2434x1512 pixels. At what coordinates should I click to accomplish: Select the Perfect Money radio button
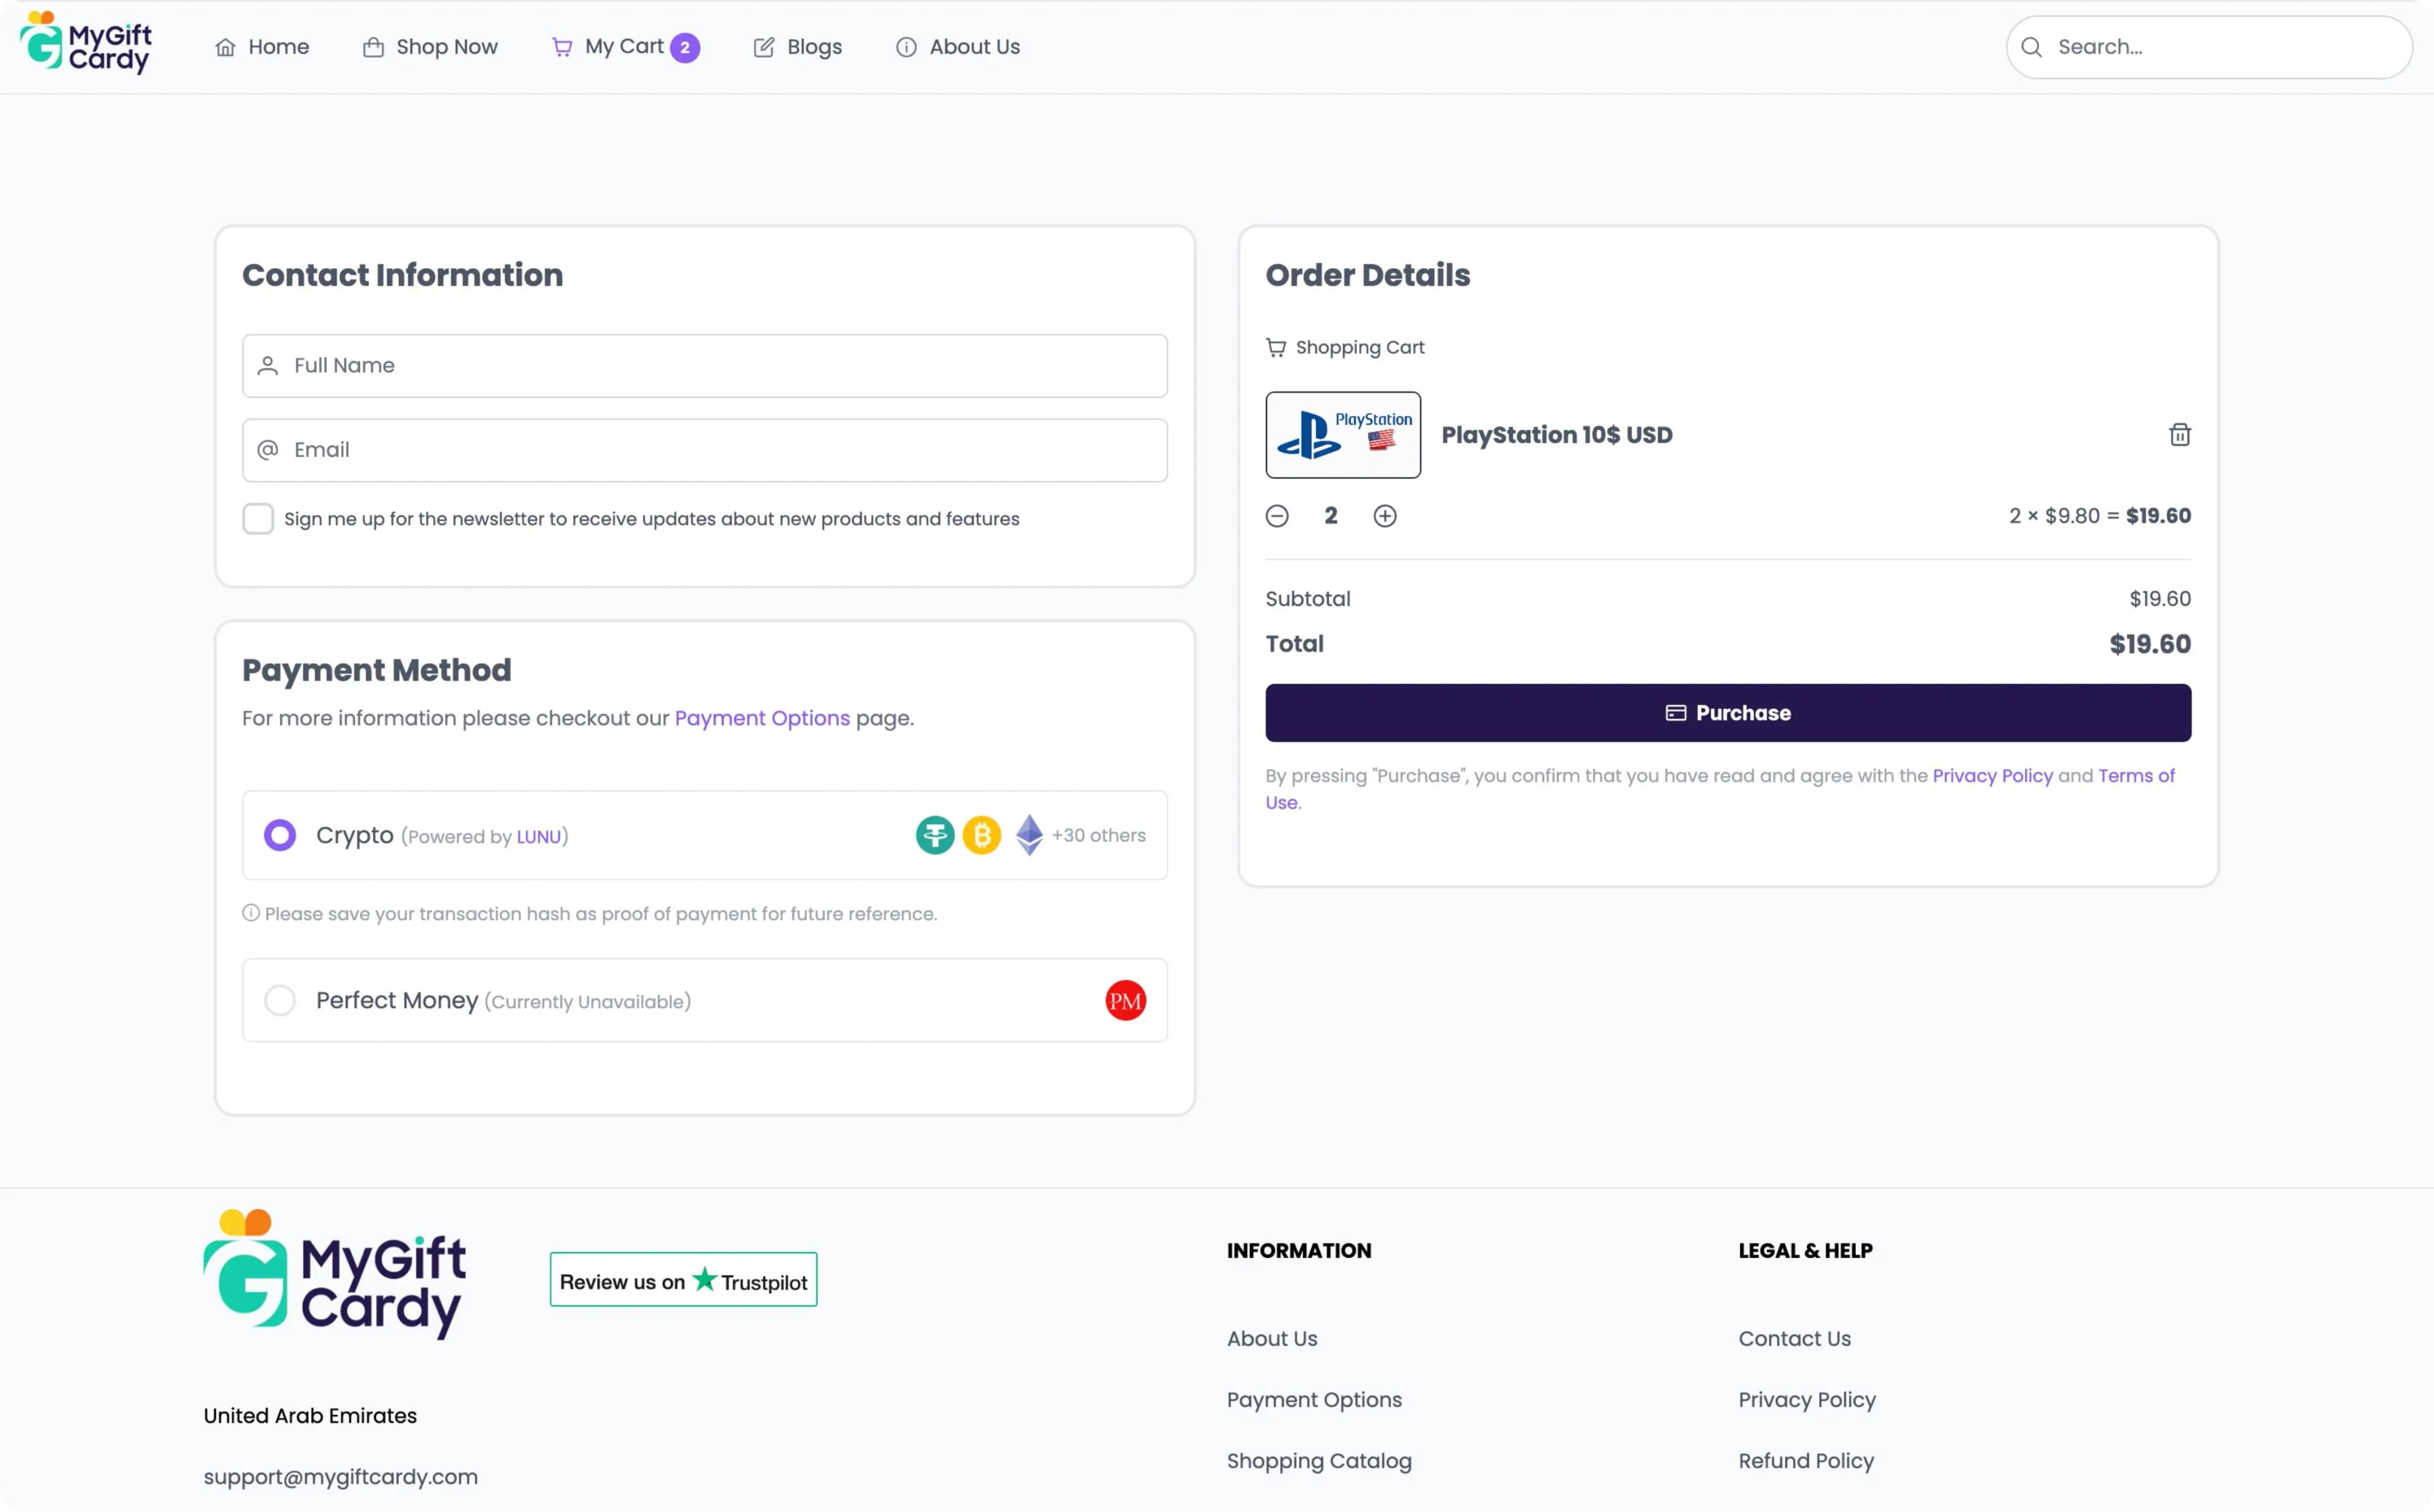point(280,1000)
